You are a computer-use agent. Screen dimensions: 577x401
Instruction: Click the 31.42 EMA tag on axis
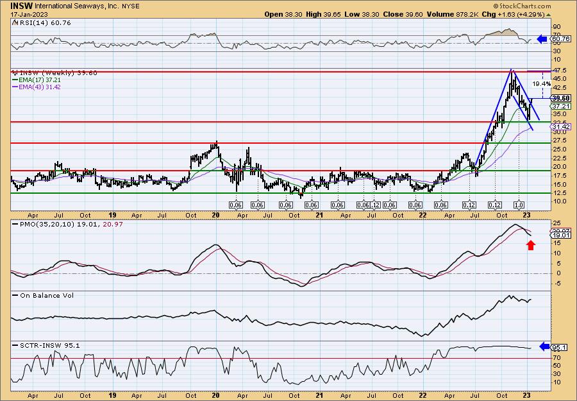point(561,126)
